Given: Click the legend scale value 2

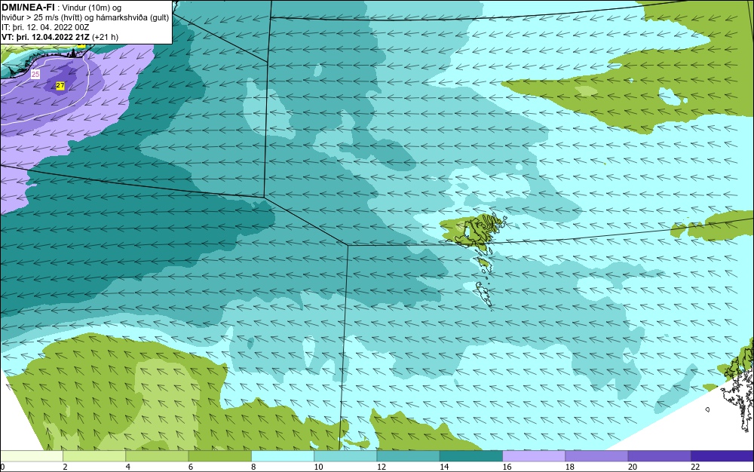Looking at the screenshot, I should click(65, 467).
